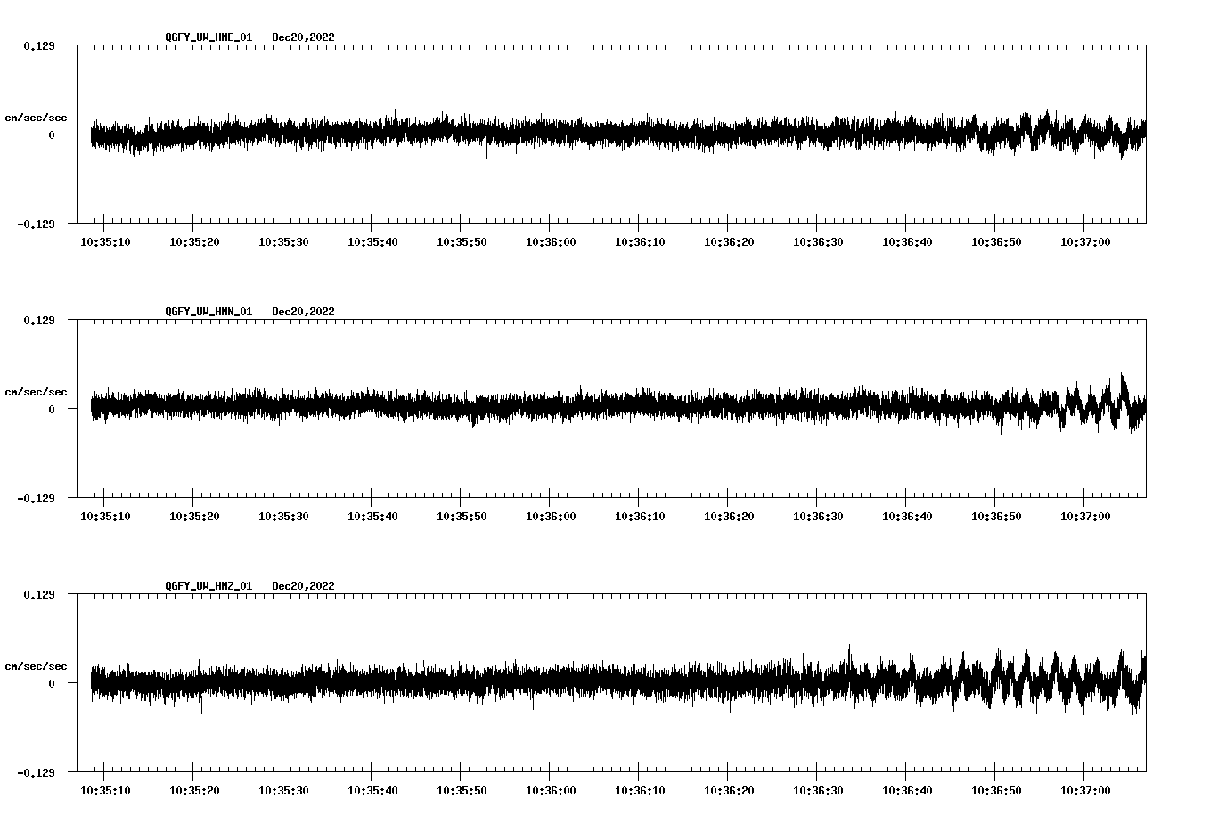
Task: Click the cm/sec/sec unit label of HNN plot
Action: click(x=36, y=392)
